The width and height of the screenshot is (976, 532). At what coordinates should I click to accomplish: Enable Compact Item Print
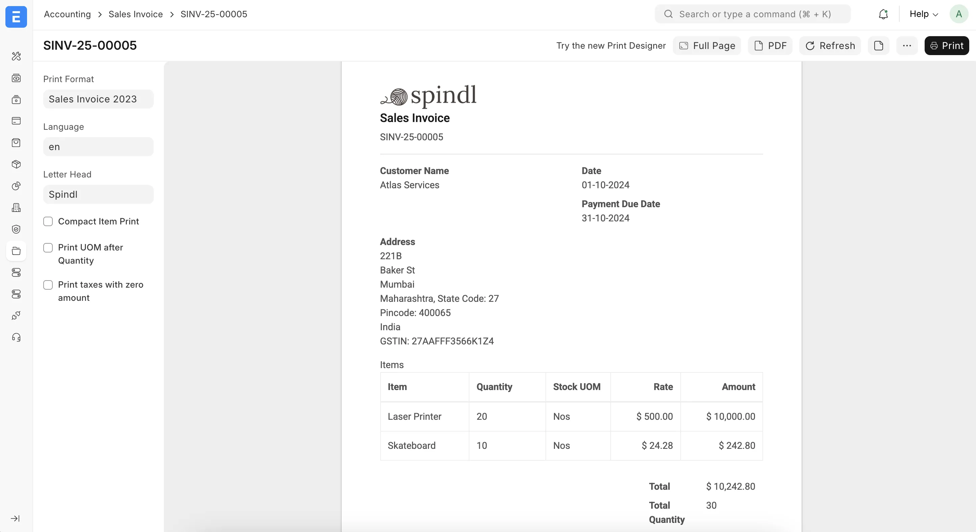pos(48,221)
